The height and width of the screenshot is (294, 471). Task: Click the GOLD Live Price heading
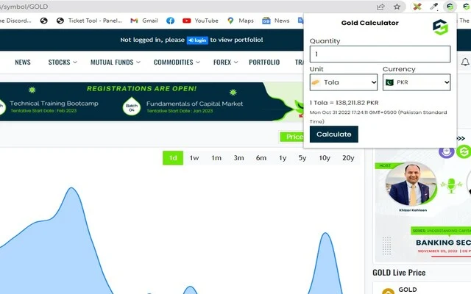[x=399, y=273]
